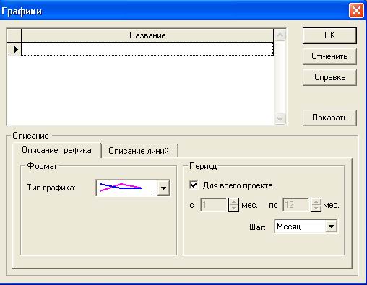
Task: Click the end month field showing 12
Action: pos(296,205)
